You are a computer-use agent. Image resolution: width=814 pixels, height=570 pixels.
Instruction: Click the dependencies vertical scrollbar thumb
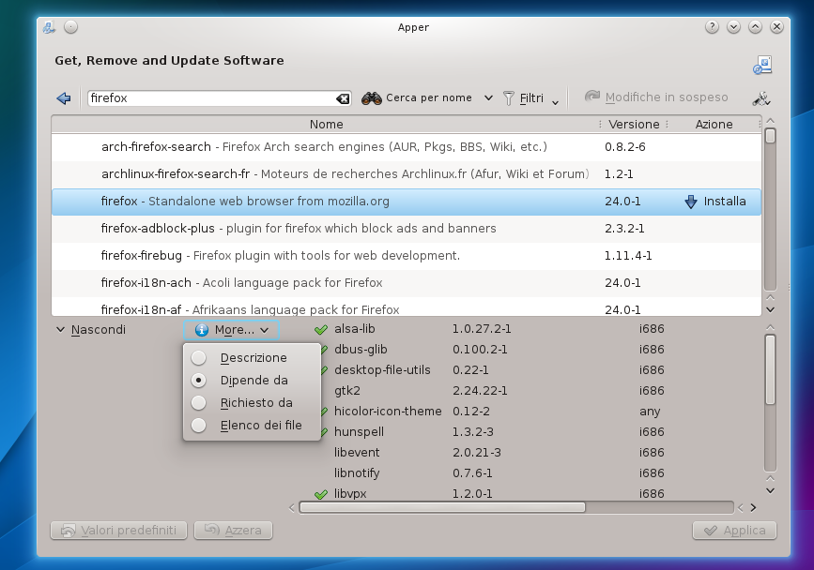tap(771, 369)
